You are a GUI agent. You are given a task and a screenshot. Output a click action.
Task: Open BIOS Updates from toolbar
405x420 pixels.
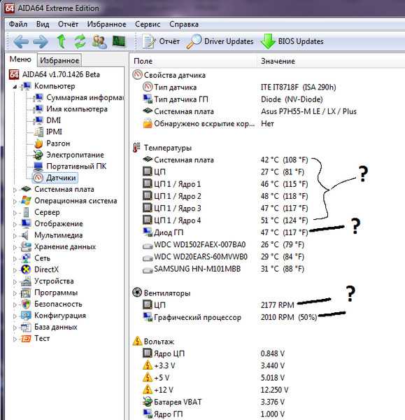pos(292,41)
